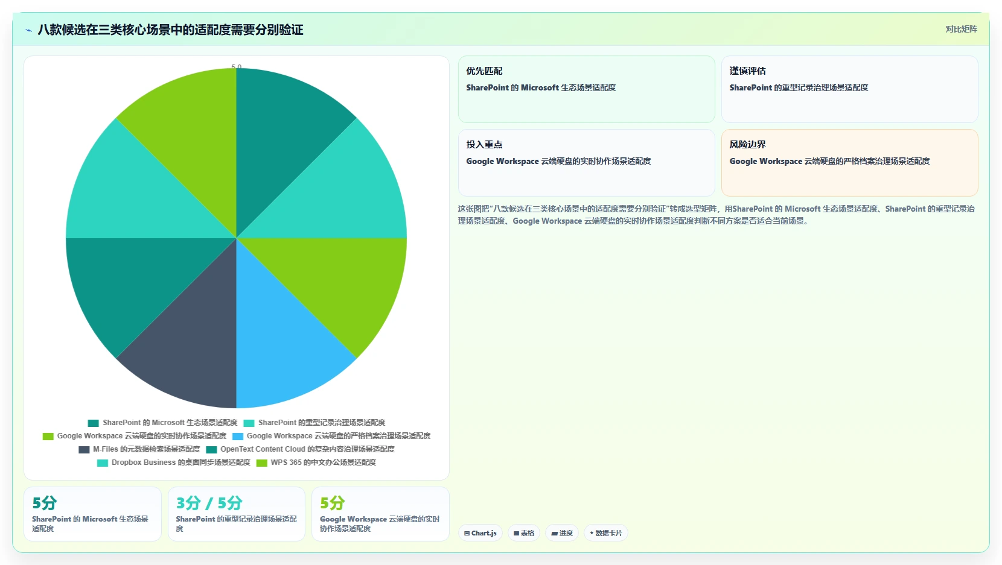Open the 优先匹配 card
This screenshot has height=565, width=1002.
[x=586, y=89]
